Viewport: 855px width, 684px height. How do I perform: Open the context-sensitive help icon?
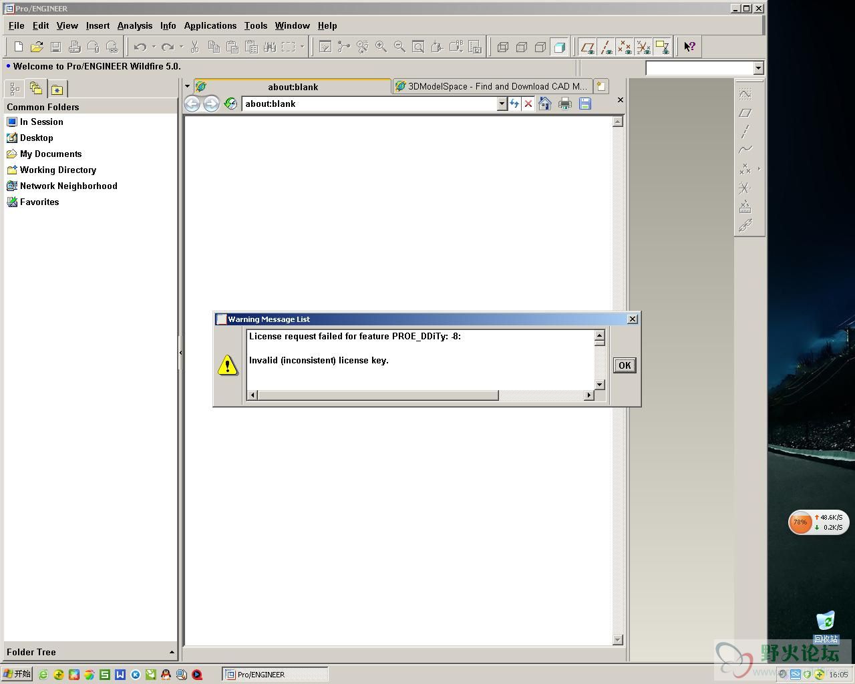(690, 47)
